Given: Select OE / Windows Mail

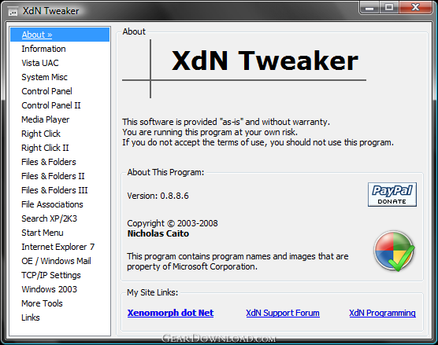Looking at the screenshot, I should [56, 261].
